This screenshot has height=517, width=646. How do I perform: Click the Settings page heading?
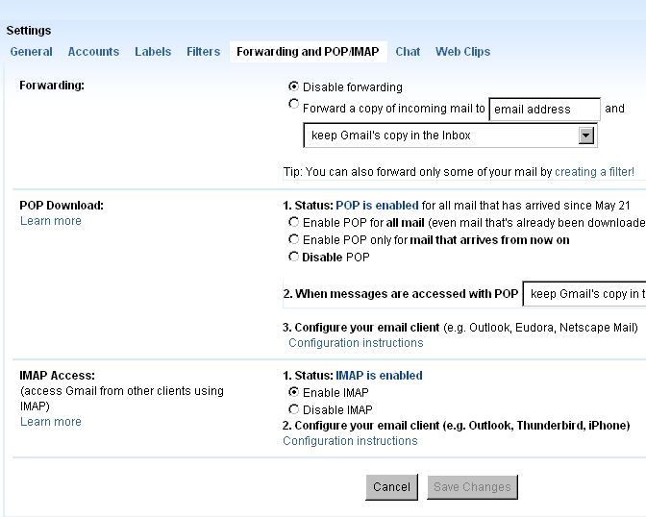tap(29, 31)
